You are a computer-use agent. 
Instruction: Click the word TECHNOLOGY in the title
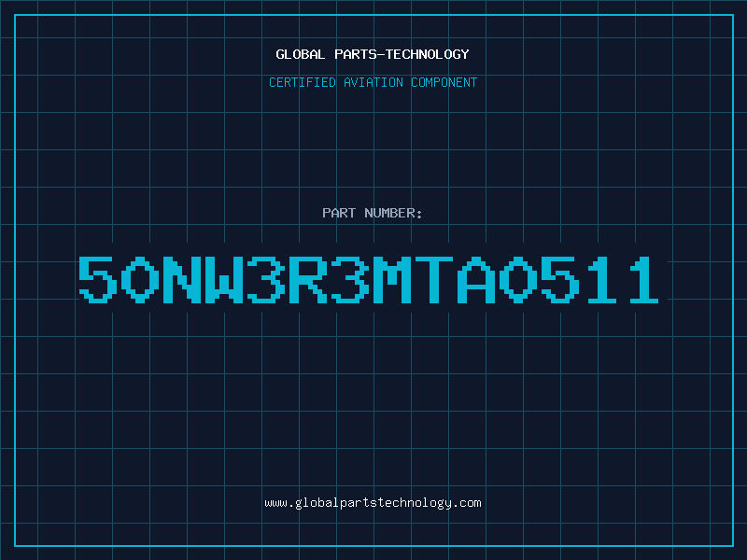[x=428, y=54]
